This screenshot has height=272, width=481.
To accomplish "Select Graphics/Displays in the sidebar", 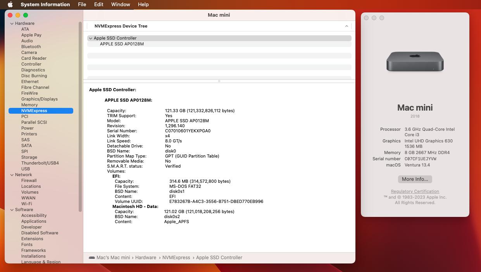I will tap(40, 99).
